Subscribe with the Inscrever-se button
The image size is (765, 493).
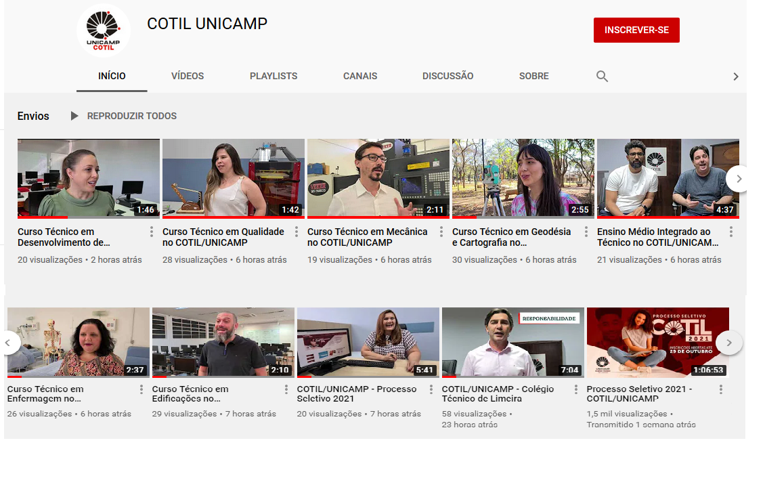point(636,30)
